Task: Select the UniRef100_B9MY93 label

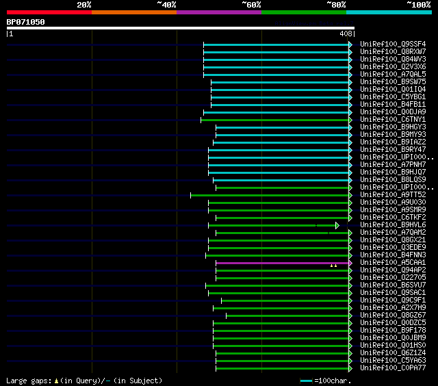Action: (393, 135)
